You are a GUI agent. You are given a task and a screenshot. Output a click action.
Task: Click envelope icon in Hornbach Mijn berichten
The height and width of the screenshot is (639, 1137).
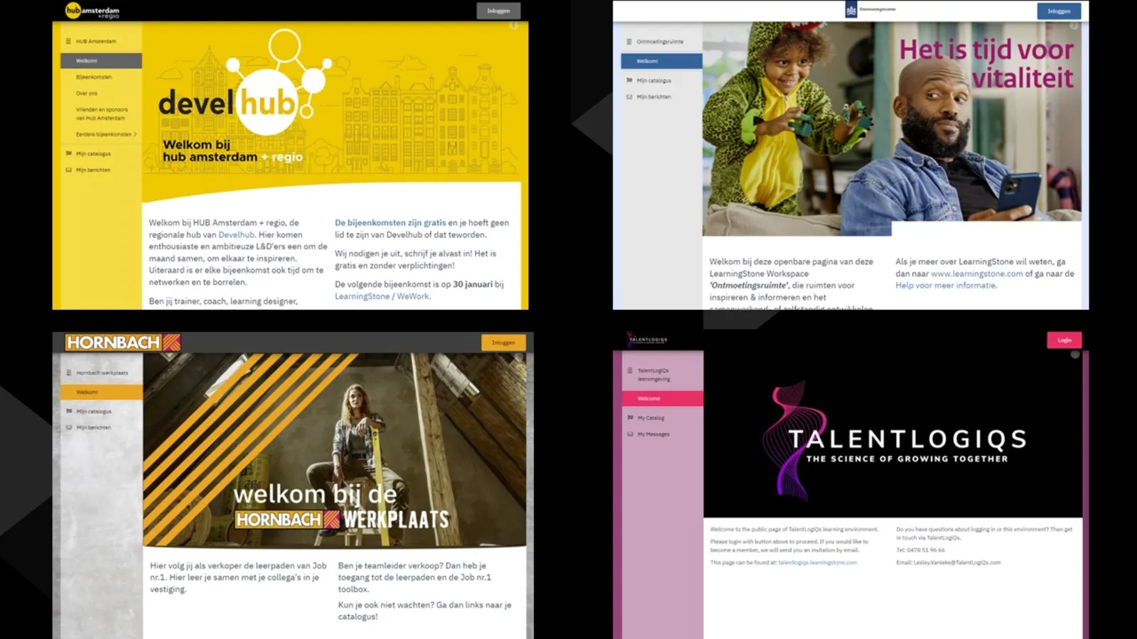coord(69,427)
